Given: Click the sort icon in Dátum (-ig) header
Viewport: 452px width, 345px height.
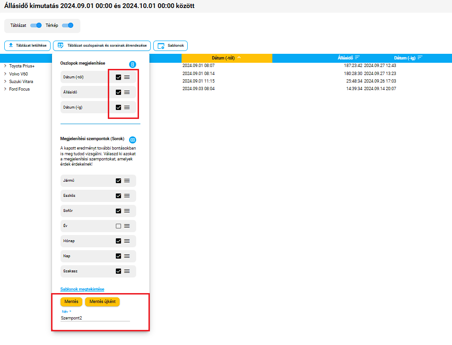Looking at the screenshot, I should click(420, 58).
